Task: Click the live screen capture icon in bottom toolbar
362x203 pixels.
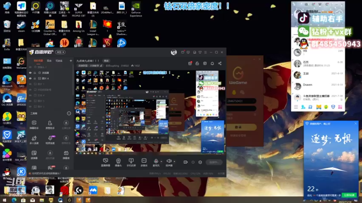Action: (x=105, y=161)
